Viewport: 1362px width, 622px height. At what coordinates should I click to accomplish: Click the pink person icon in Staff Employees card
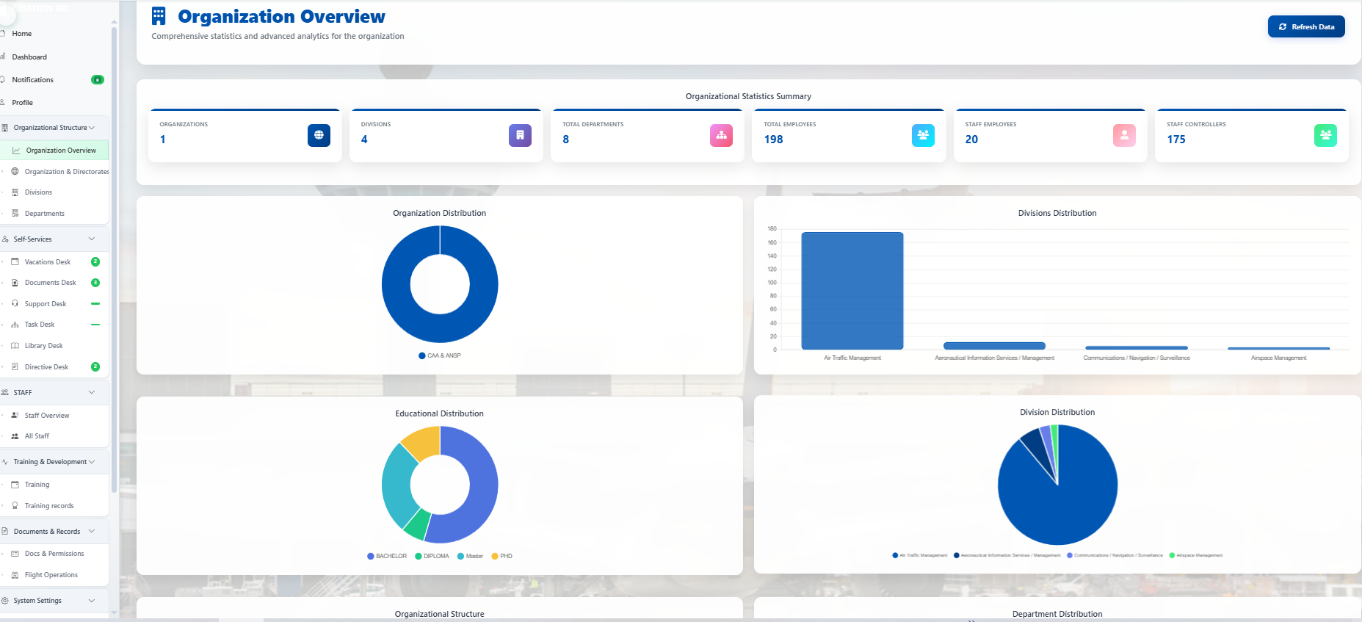coord(1124,135)
